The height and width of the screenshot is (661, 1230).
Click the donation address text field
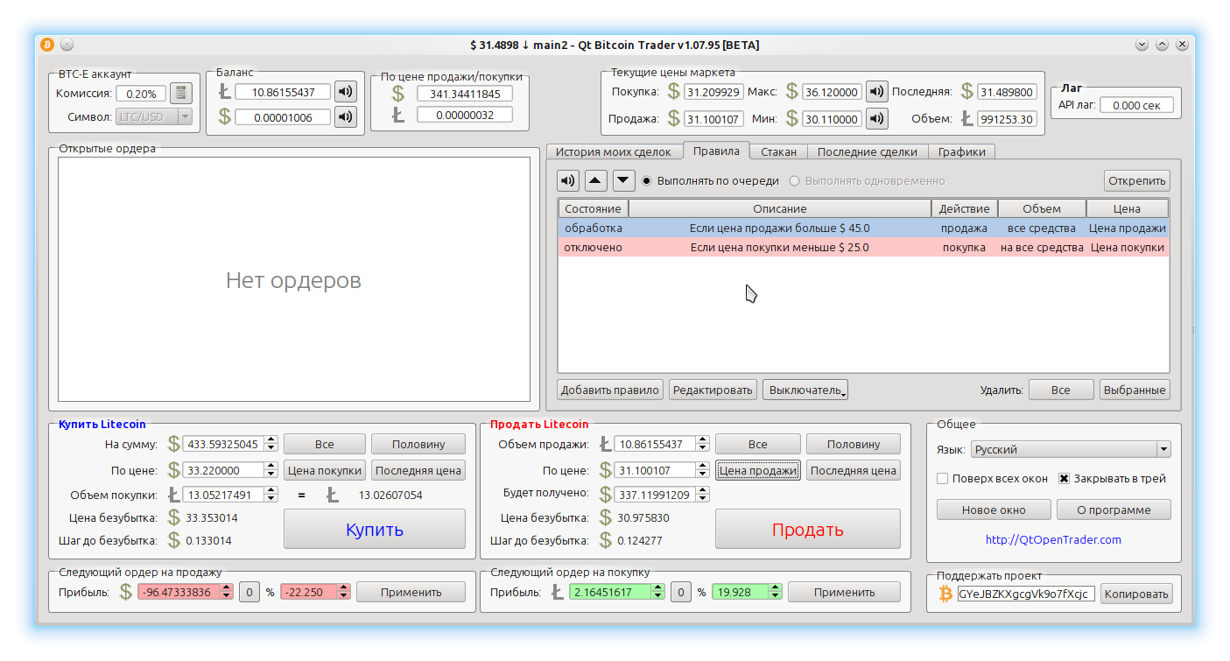(1026, 594)
